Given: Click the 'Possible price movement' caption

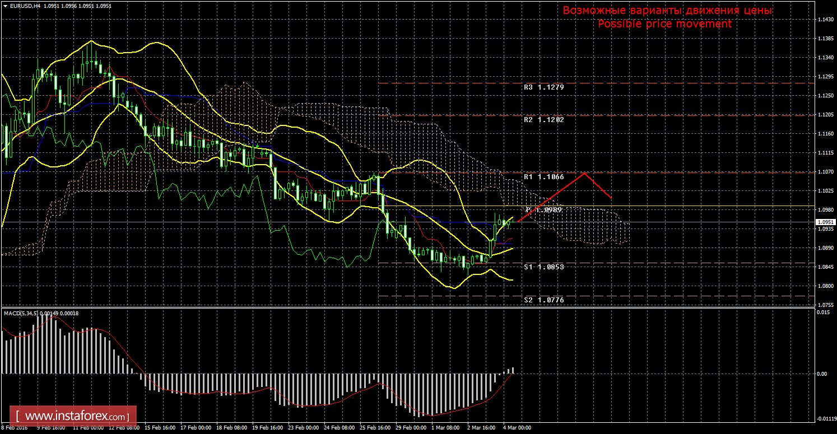Looking at the screenshot, I should click(x=665, y=24).
